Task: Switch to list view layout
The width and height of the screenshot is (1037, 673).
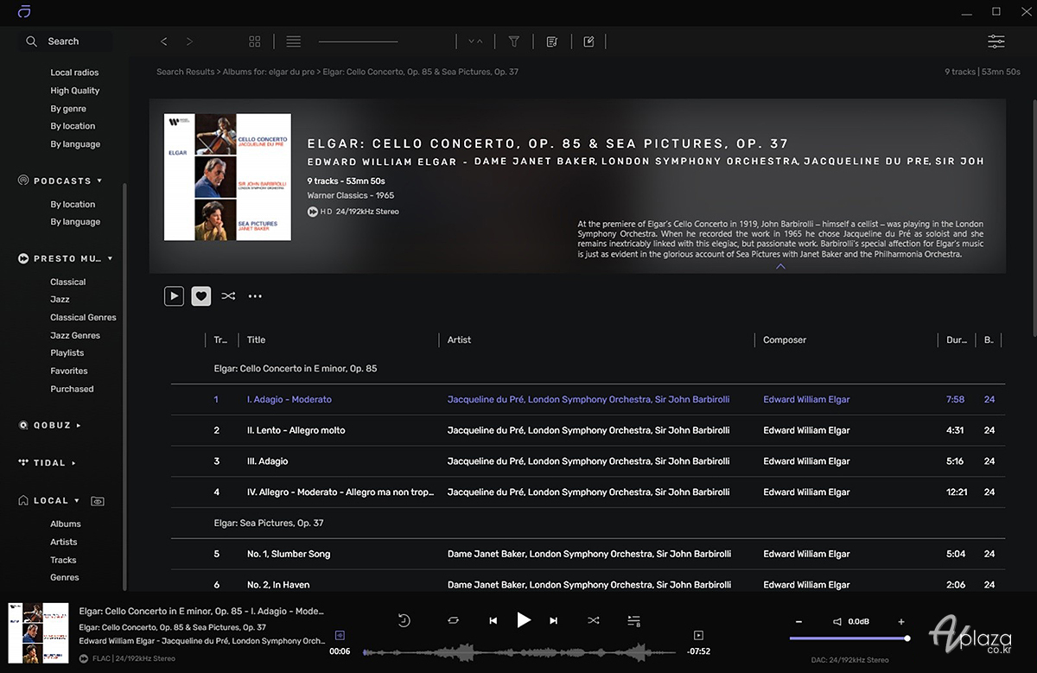Action: click(294, 41)
